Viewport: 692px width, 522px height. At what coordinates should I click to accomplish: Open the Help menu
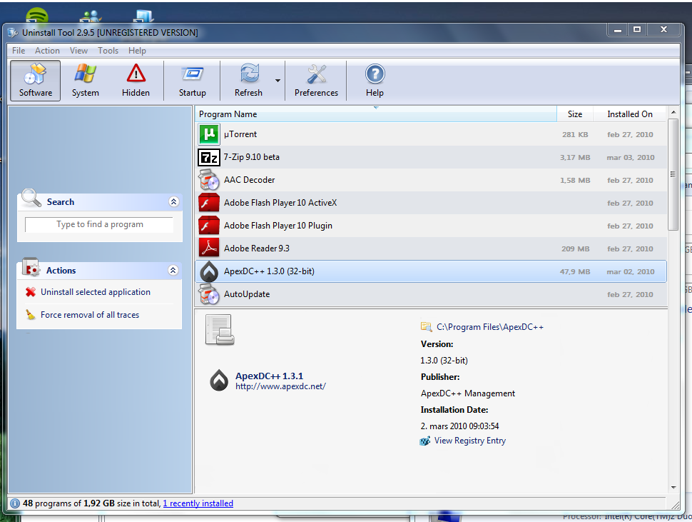[137, 51]
